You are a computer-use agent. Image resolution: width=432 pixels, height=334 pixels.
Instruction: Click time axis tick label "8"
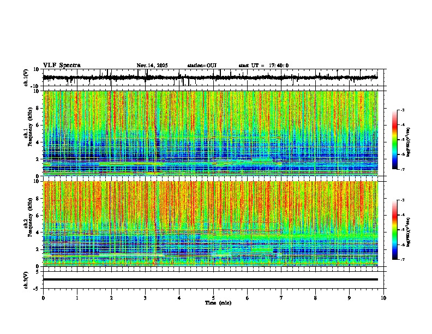[315, 298]
